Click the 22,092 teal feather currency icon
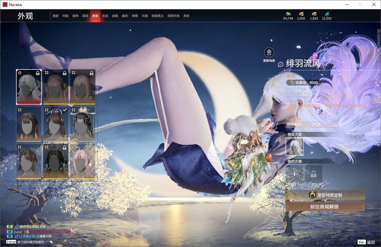381x247 pixels. point(327,14)
